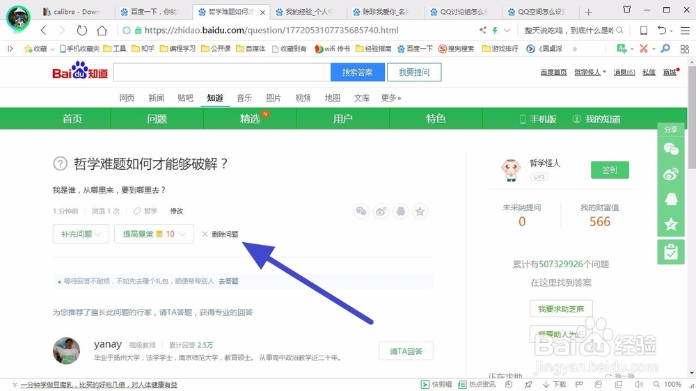Viewport: 696px width, 391px height.
Task: Open 百度首页 link in header
Action: tap(553, 72)
